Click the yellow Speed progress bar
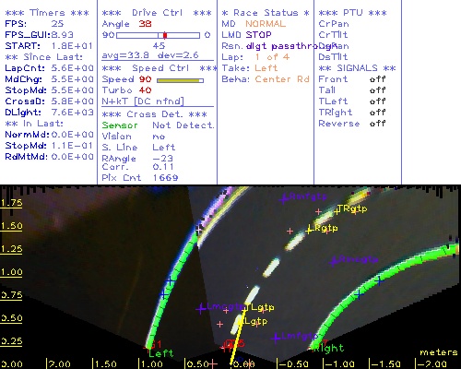461x369 pixels. click(x=180, y=80)
